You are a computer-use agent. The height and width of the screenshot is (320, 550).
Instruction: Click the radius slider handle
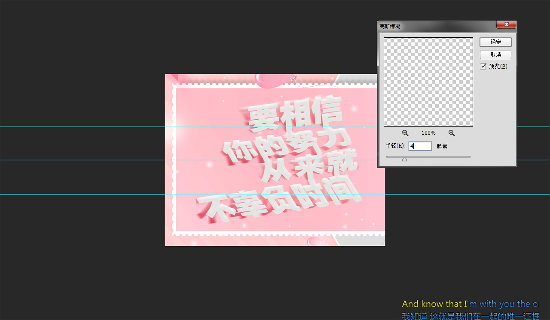pyautogui.click(x=404, y=159)
